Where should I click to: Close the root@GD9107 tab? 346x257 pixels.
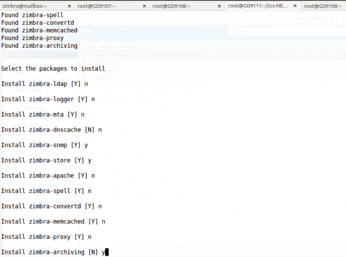(x=144, y=6)
